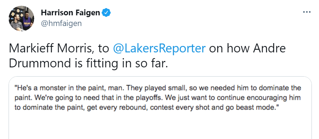Click the Harrison Faigen display name
The height and width of the screenshot is (139, 319).
70,12
